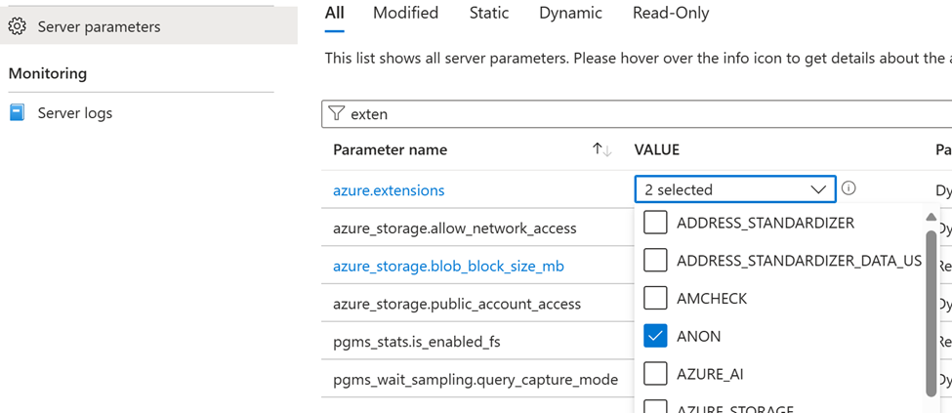Viewport: 952px width, 413px height.
Task: Click the Server logs book icon
Action: (17, 113)
